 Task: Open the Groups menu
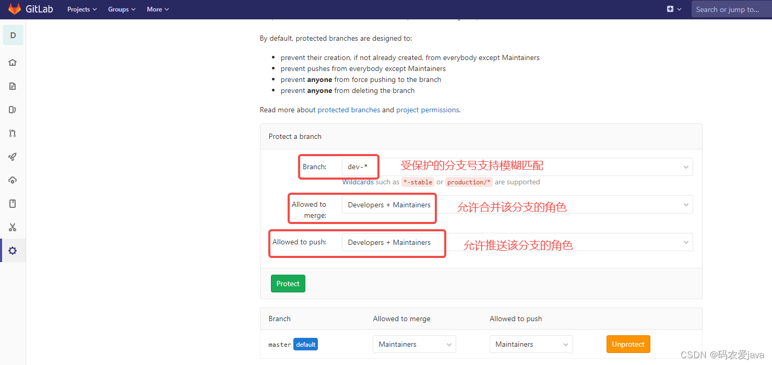[122, 9]
